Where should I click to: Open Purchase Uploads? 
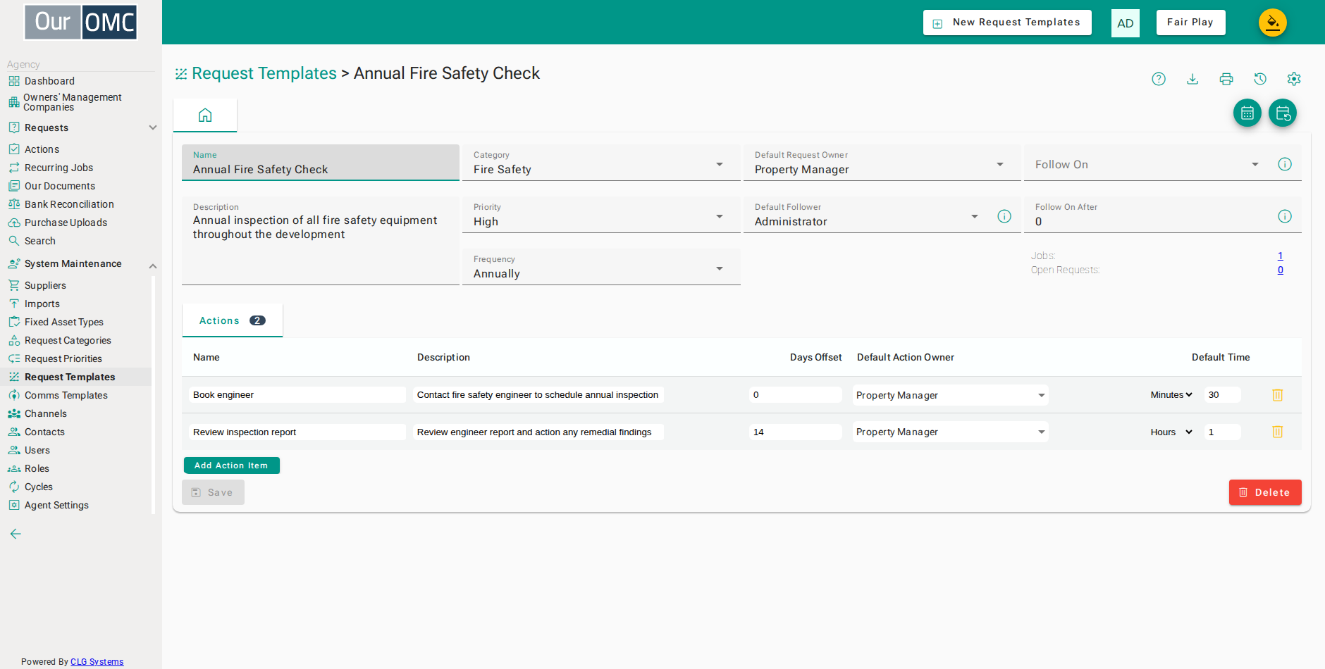click(66, 223)
